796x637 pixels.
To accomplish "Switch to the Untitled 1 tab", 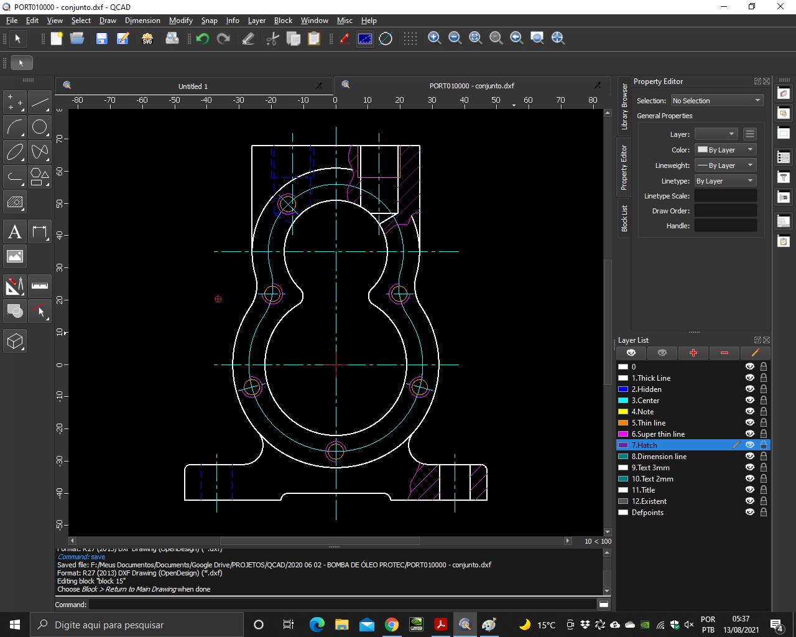I will click(x=193, y=86).
